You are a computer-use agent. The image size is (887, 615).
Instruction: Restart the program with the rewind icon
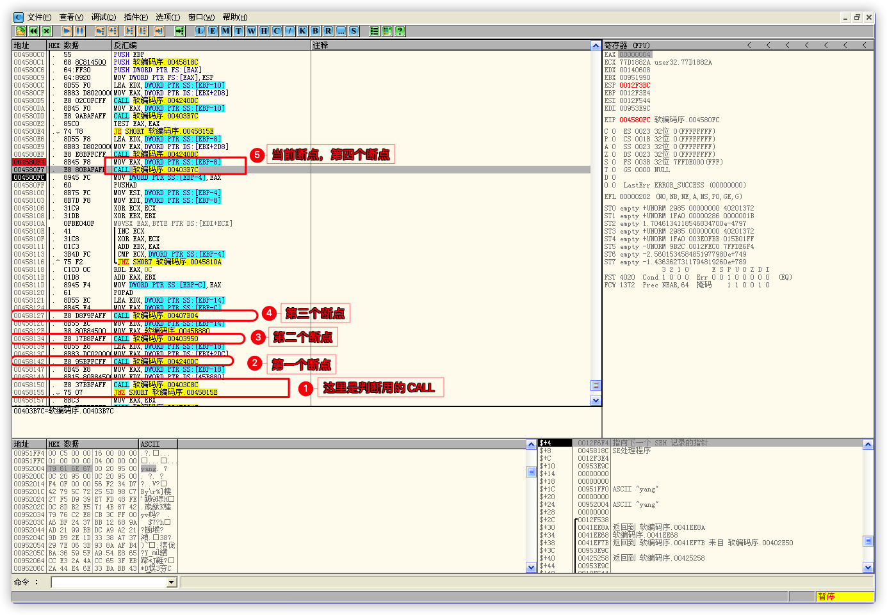(x=33, y=31)
